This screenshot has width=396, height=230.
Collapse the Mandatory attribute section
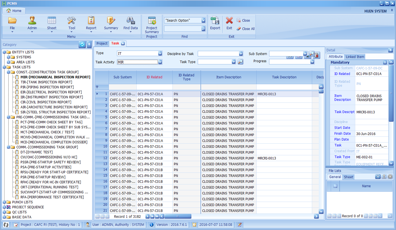click(x=385, y=62)
